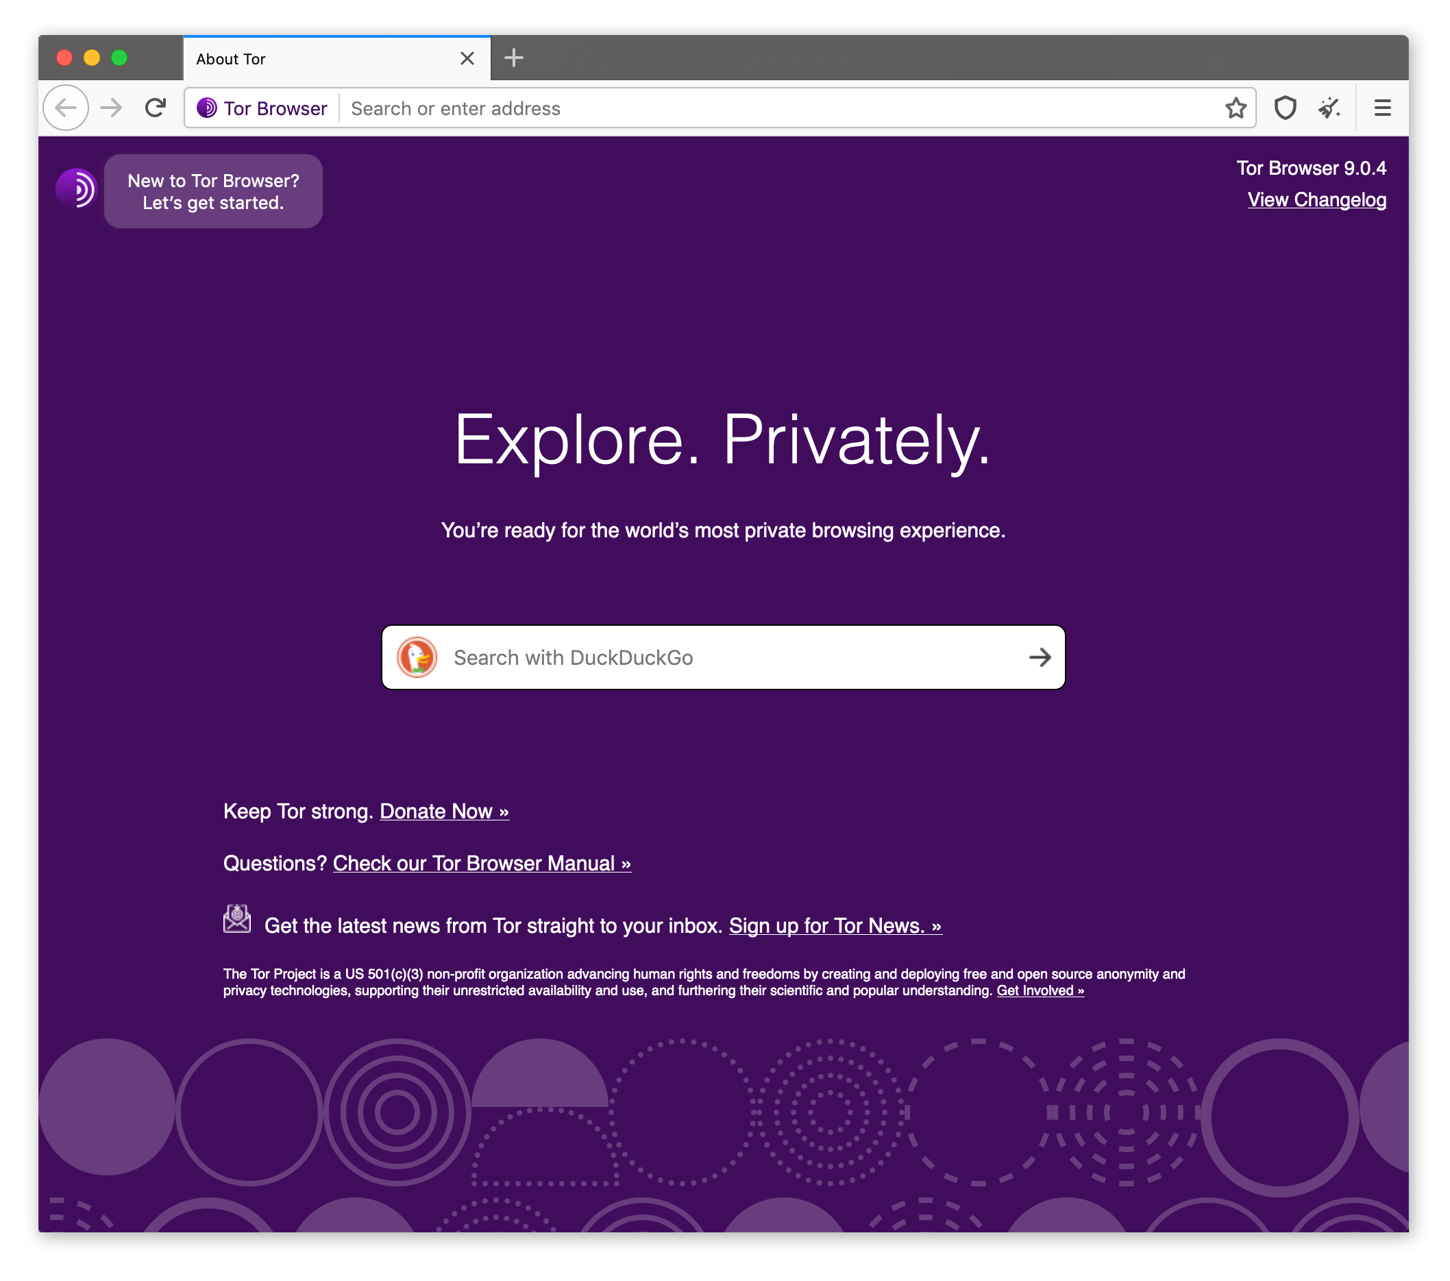Screen dimensions: 1450x1281
Task: Click the DuckDuckGo logo in search box
Action: click(x=417, y=657)
